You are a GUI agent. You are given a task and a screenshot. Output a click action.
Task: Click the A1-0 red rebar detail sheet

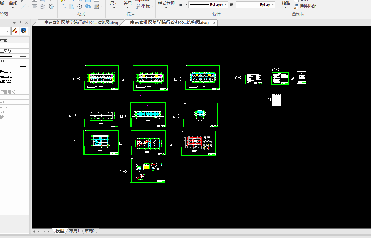click(198, 143)
